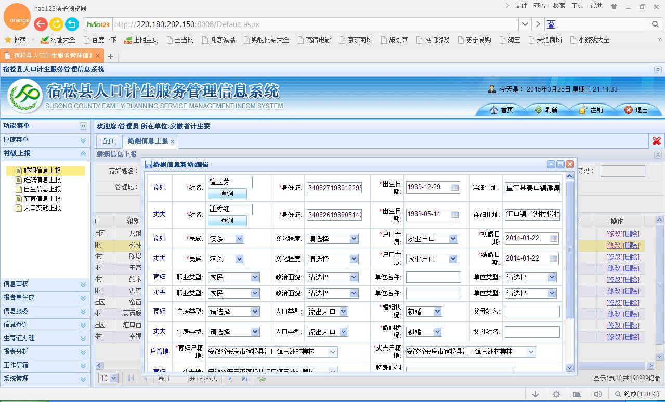Click the 退出 exit button
This screenshot has height=402, width=665.
click(x=636, y=110)
